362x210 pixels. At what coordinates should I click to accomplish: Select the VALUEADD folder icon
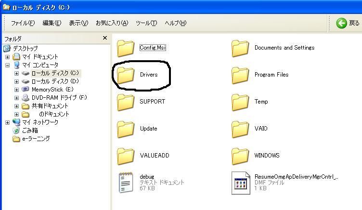point(125,156)
